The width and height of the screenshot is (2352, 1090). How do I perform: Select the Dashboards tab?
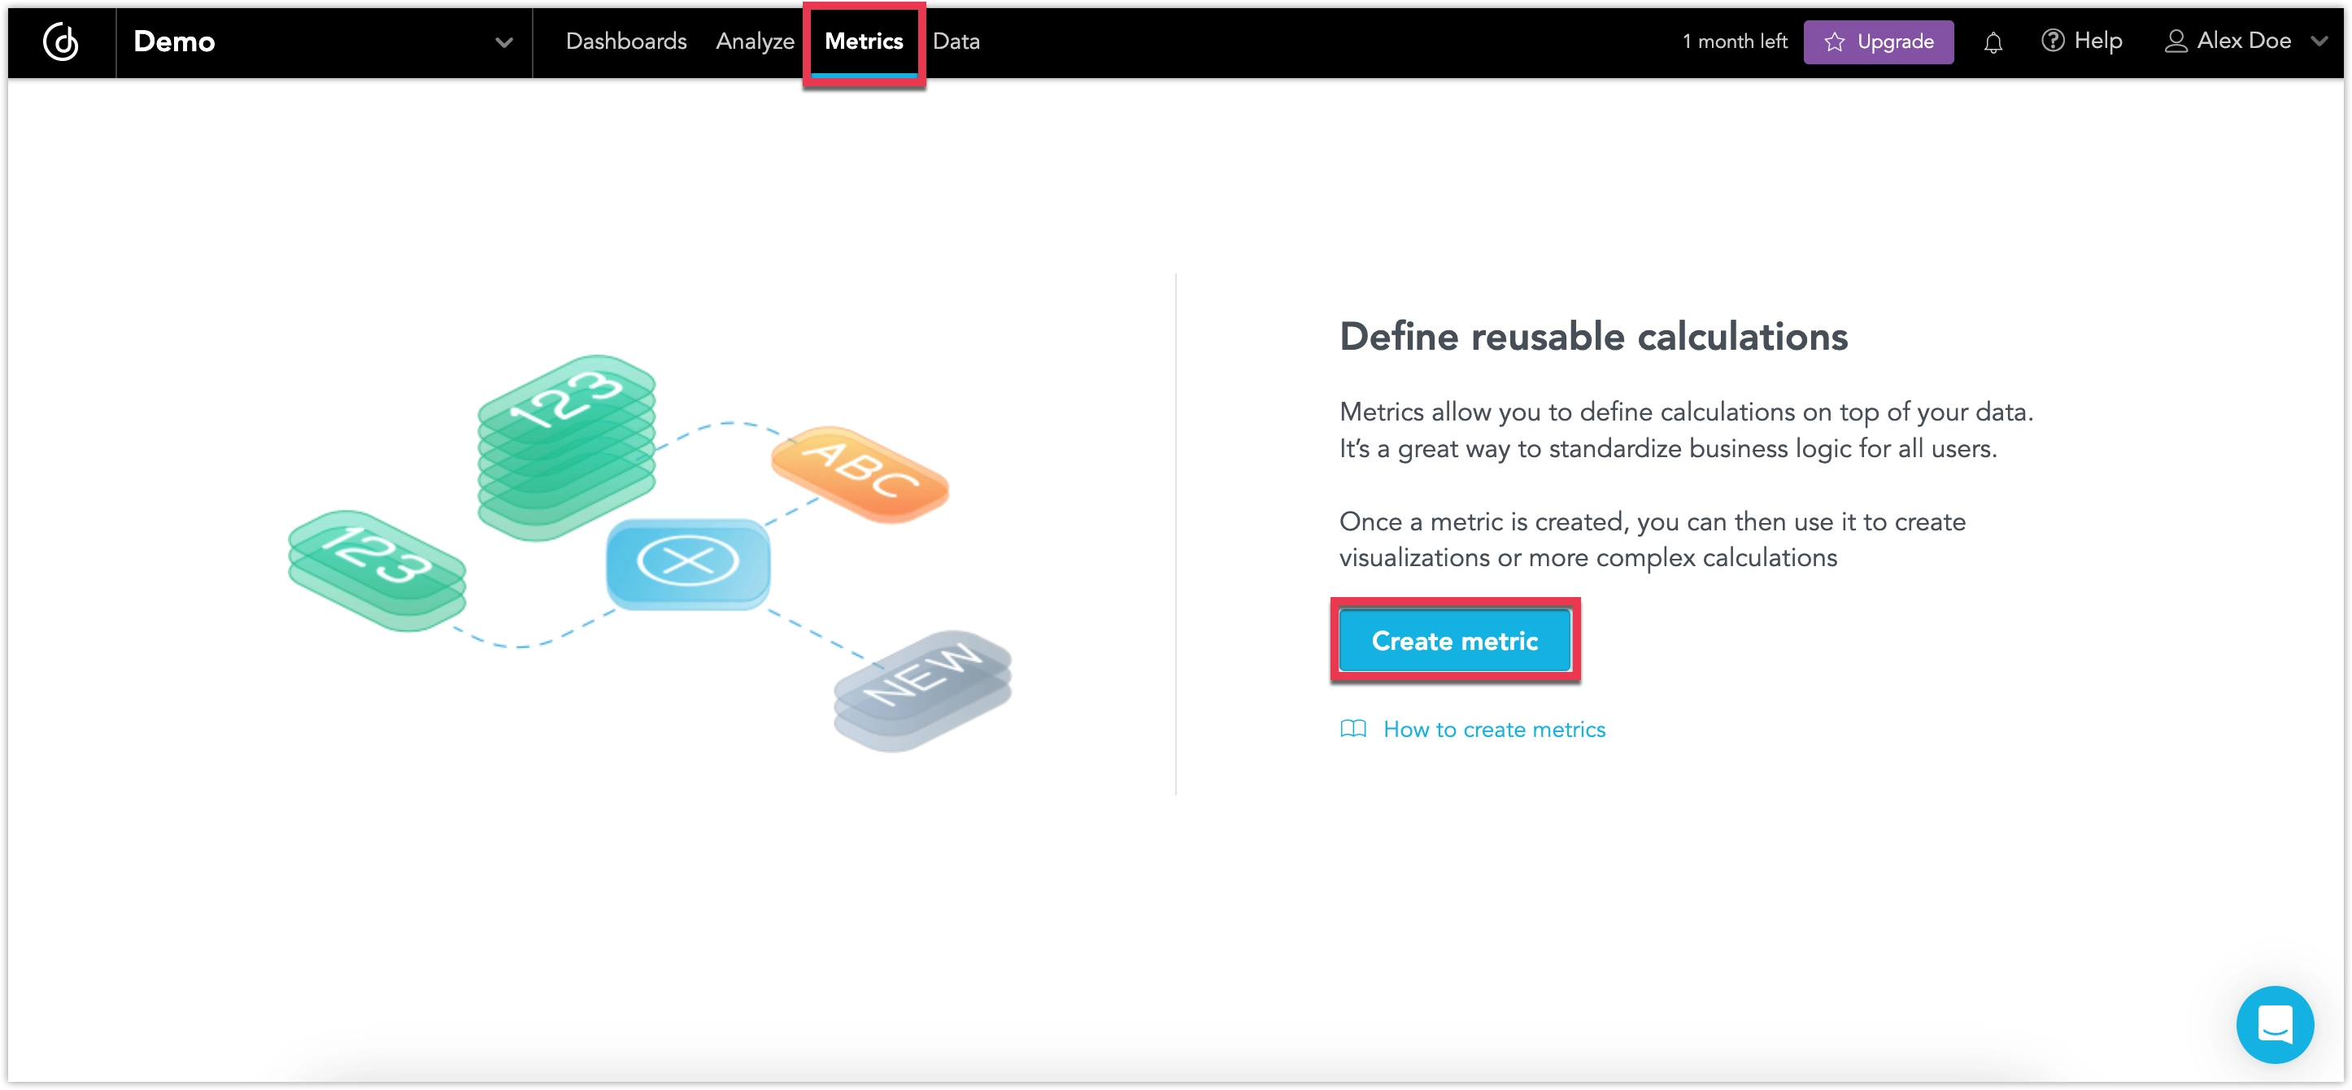[624, 41]
